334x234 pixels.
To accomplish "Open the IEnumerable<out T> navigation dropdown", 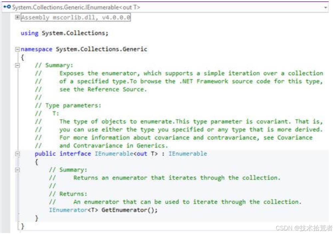I will point(165,7).
